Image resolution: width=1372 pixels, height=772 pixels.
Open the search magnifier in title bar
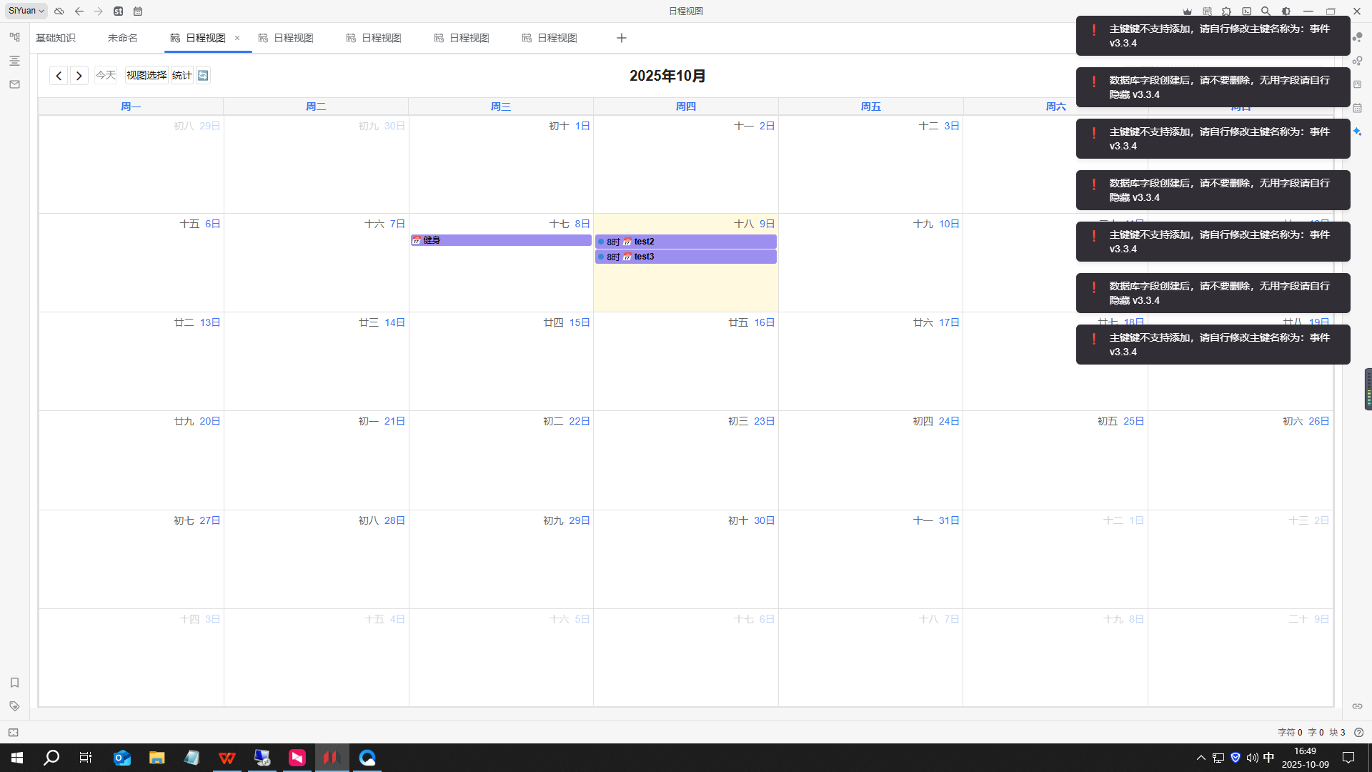(x=1266, y=11)
